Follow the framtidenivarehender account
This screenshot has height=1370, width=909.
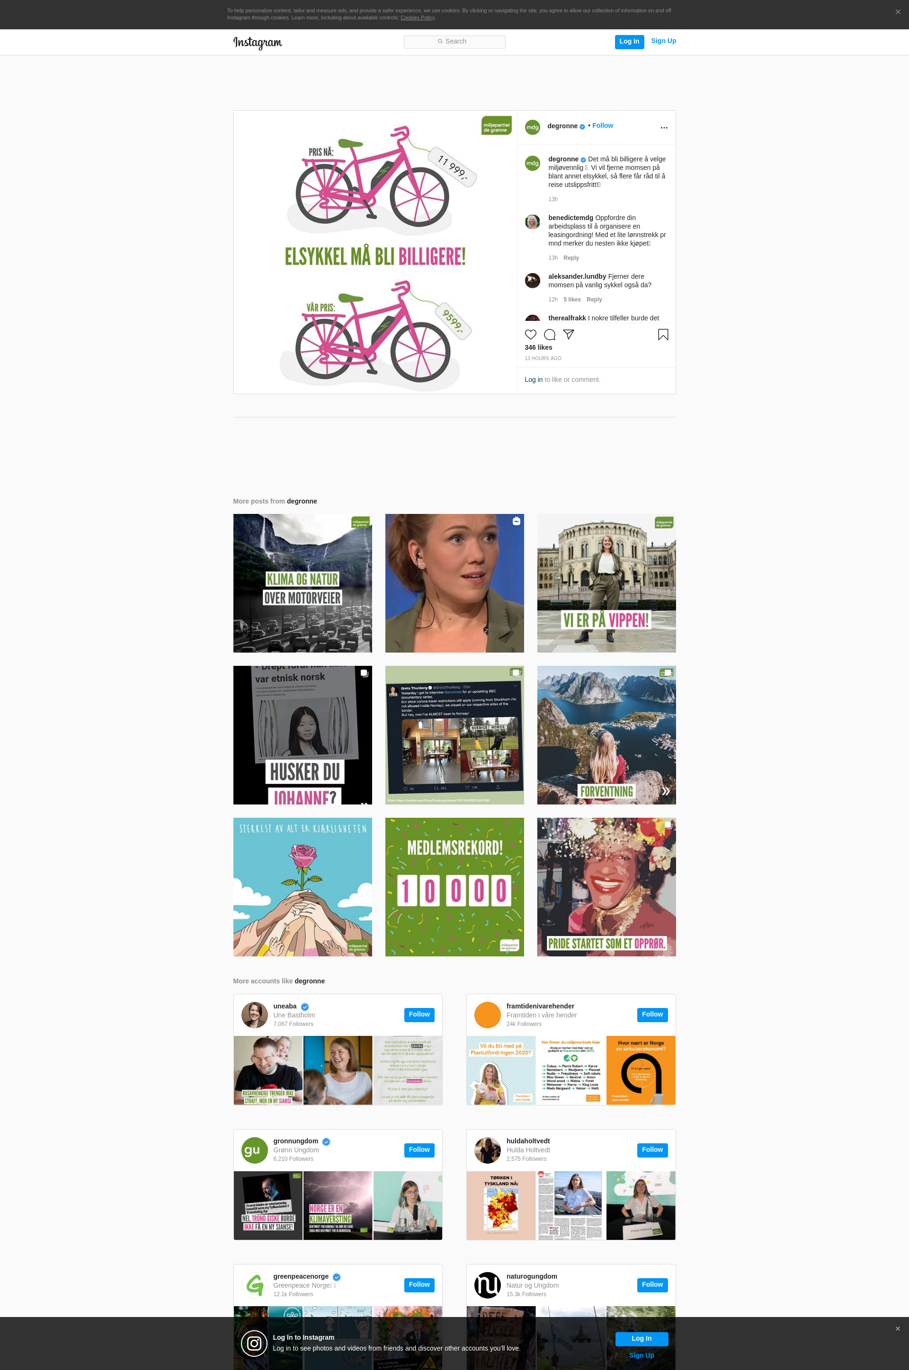(652, 1014)
